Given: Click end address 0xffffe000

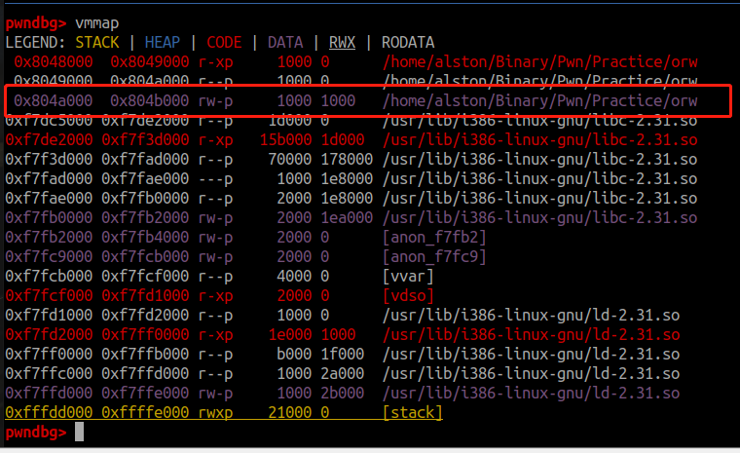Looking at the screenshot, I should pos(145,412).
